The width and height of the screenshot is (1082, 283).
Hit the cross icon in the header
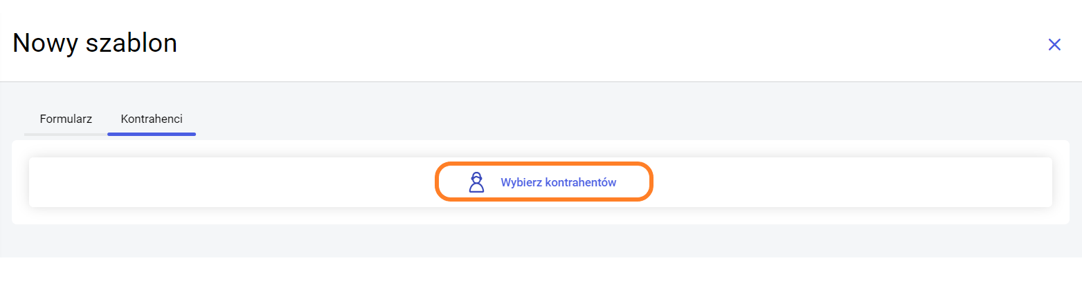[1054, 45]
